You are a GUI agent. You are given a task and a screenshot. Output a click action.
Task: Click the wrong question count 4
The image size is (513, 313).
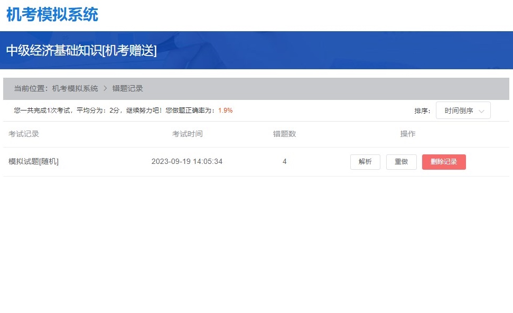284,161
